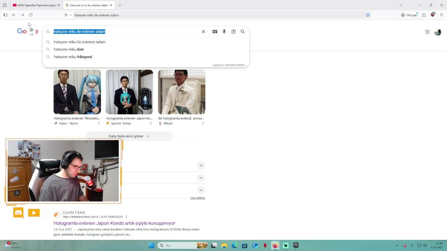
Task: Open Microsoft Edge from the taskbar
Action: (234, 245)
